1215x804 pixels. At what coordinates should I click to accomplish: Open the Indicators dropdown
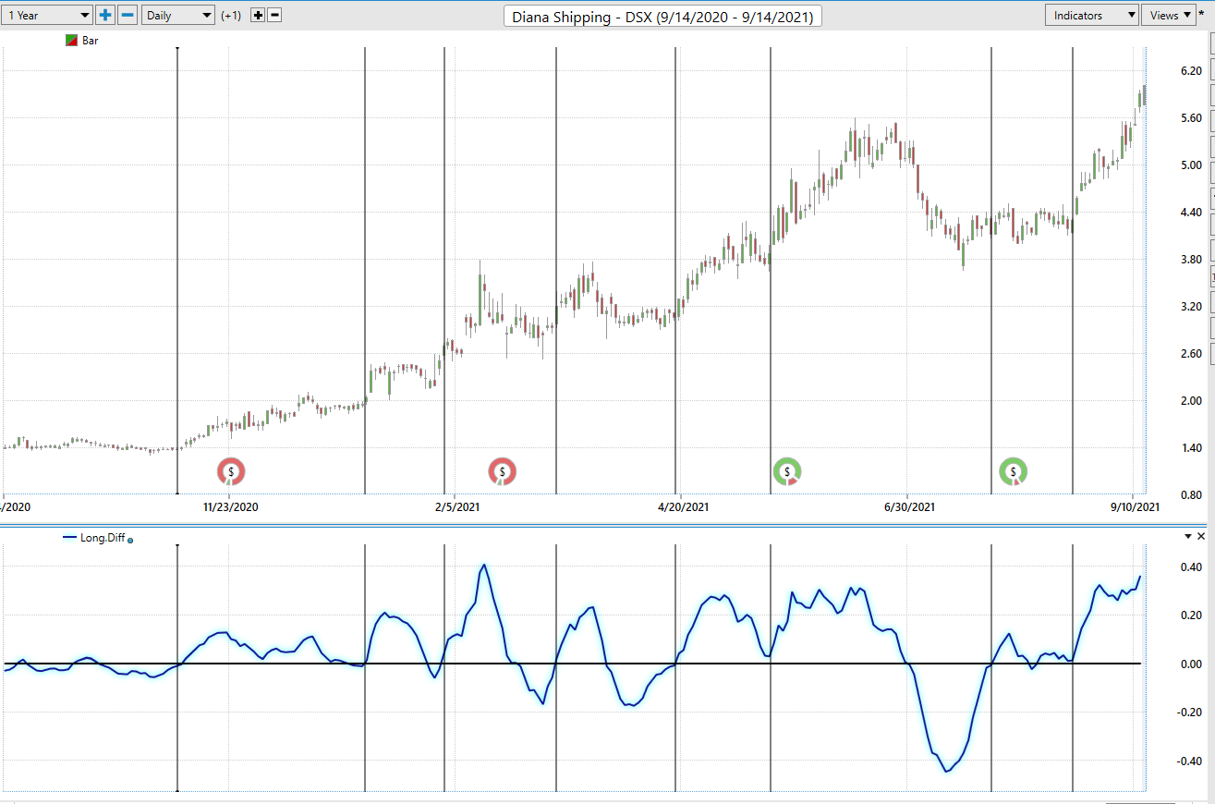pos(1092,15)
